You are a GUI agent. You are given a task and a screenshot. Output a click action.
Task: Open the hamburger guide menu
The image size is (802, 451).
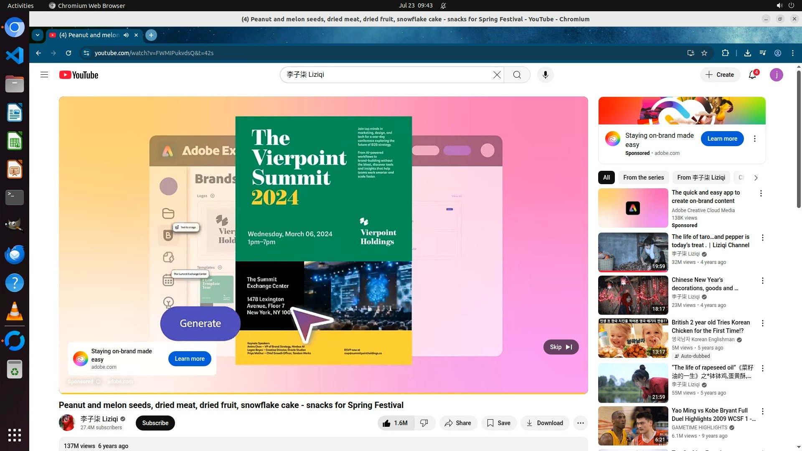[44, 75]
